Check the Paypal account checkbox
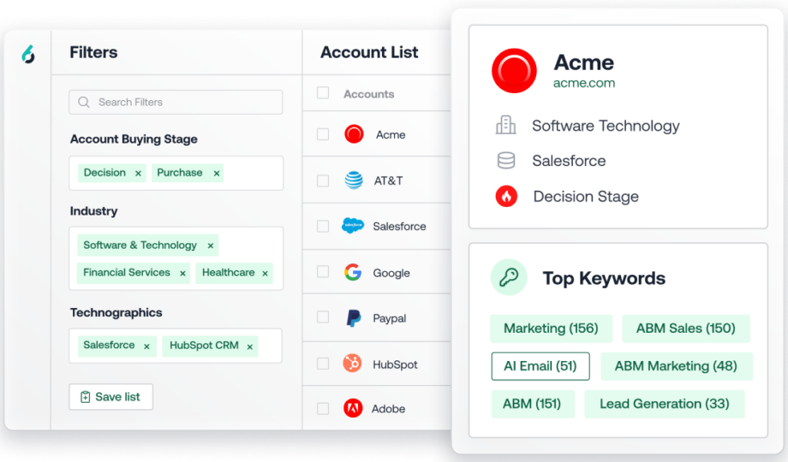The width and height of the screenshot is (788, 462). 323,317
